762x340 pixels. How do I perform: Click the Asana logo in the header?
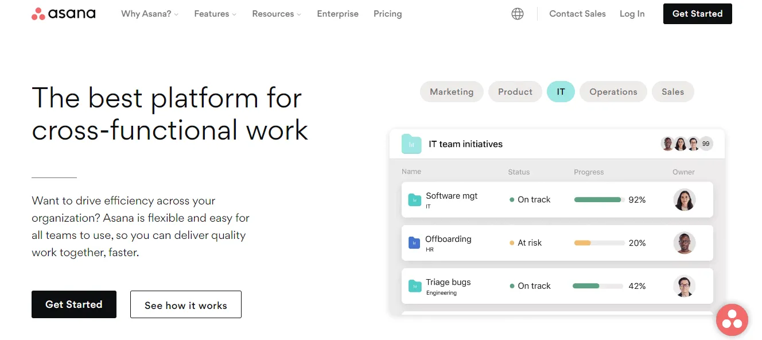point(64,14)
